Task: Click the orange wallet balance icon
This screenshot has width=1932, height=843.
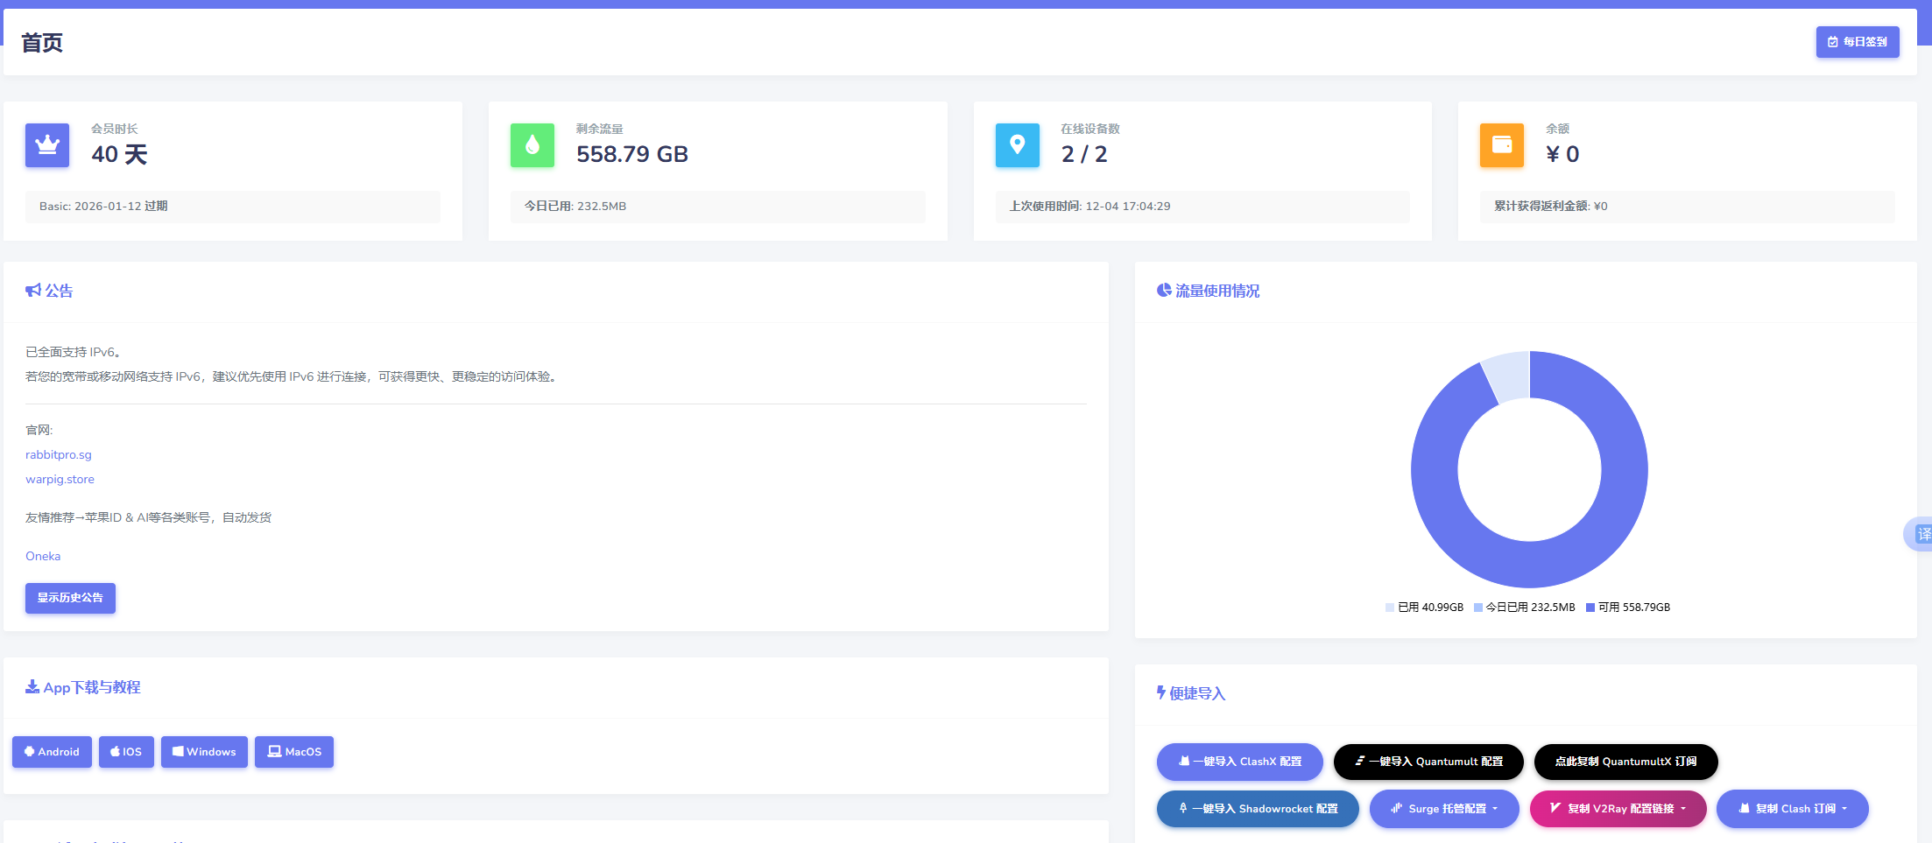Action: coord(1501,145)
